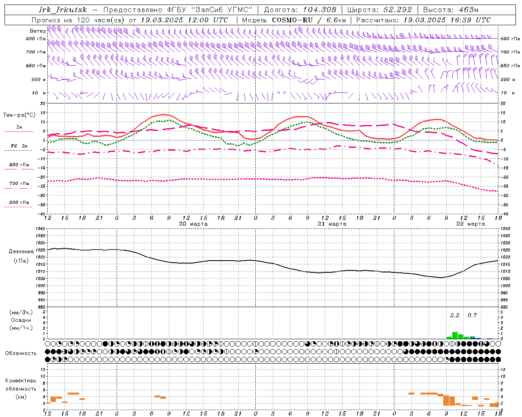The width and height of the screenshot is (522, 417).
Task: Click the station title Irk_Irkutsk
Action: 63,10
